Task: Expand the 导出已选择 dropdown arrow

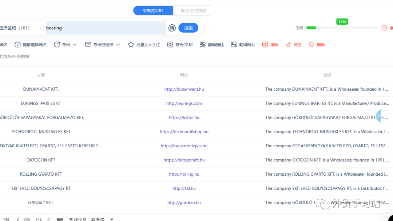Action: (118, 45)
